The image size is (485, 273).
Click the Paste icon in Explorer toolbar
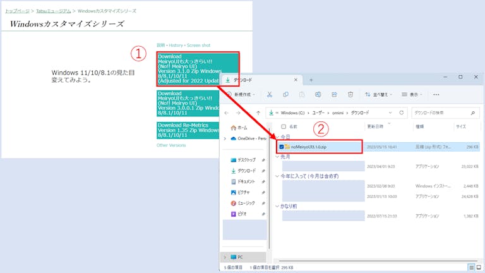[x=302, y=95]
